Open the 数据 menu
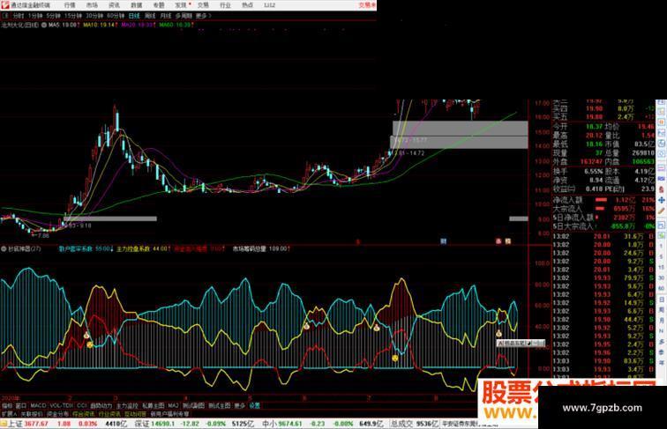 (136, 5)
